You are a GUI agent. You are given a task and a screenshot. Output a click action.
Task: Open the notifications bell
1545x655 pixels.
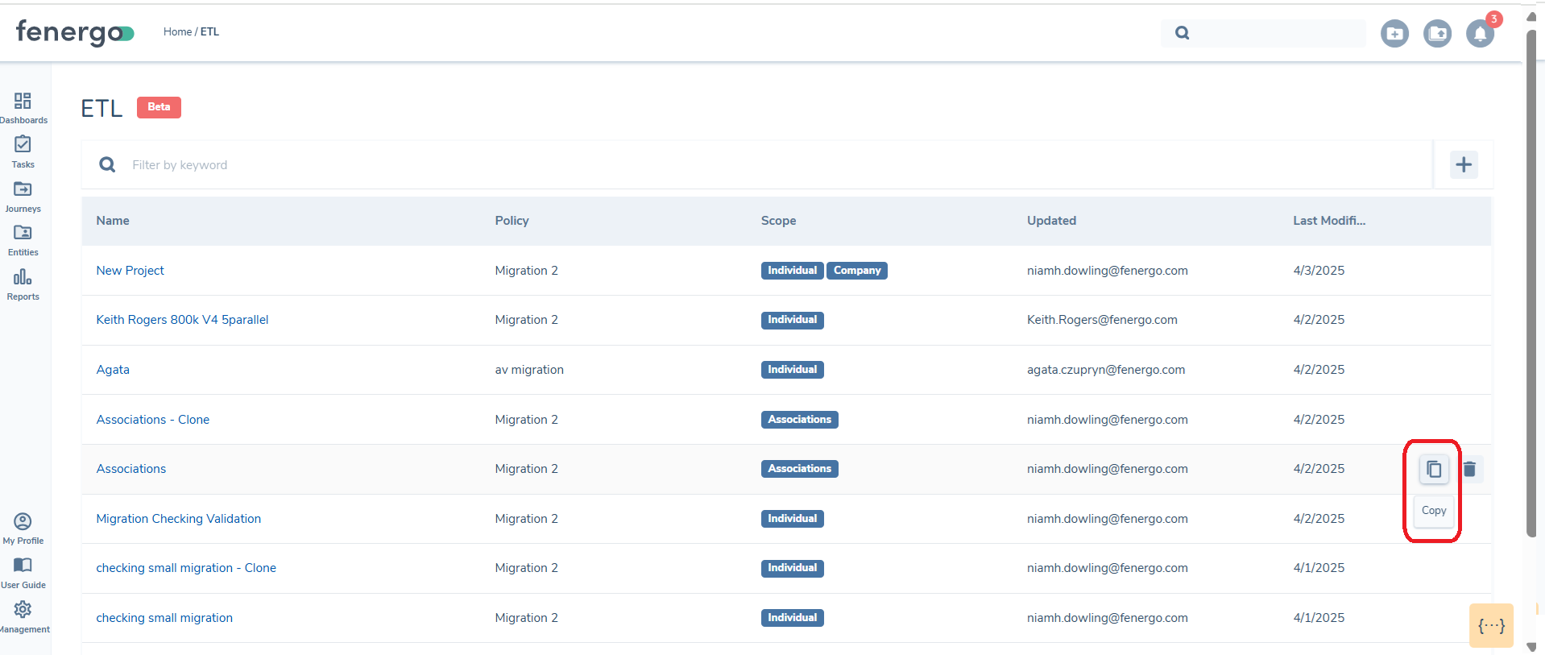point(1479,34)
